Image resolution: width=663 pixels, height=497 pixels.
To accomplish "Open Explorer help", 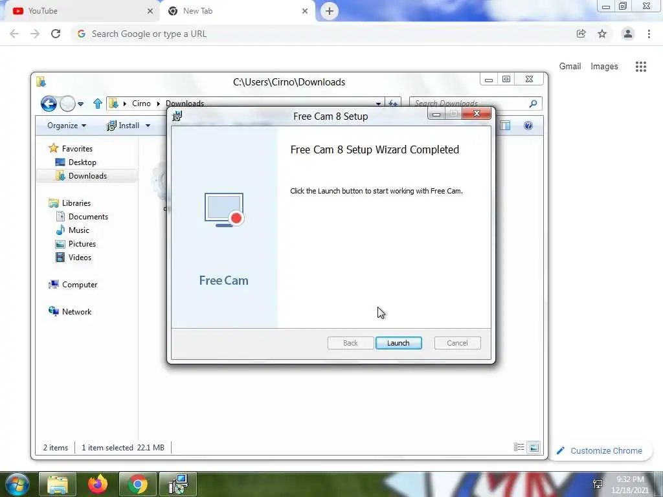I will coord(528,126).
